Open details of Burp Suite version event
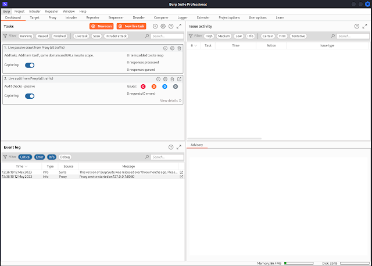 tap(181, 172)
